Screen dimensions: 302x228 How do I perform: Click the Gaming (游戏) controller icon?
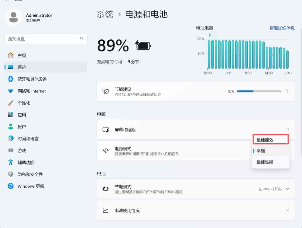click(11, 150)
